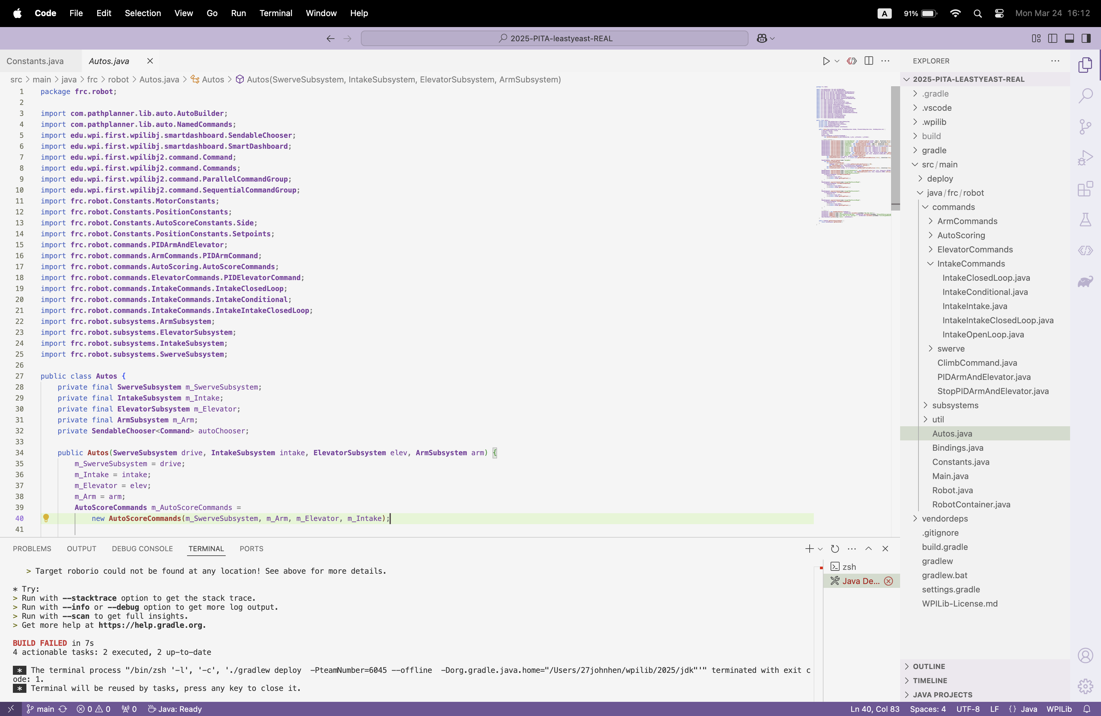1101x716 pixels.
Task: Split the editor to the right
Action: (x=869, y=61)
